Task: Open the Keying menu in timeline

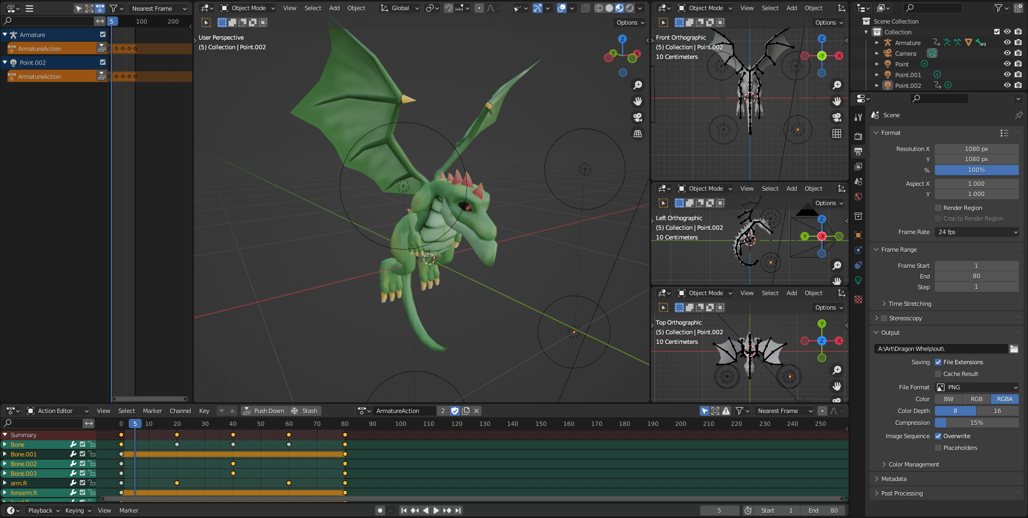Action: point(78,511)
